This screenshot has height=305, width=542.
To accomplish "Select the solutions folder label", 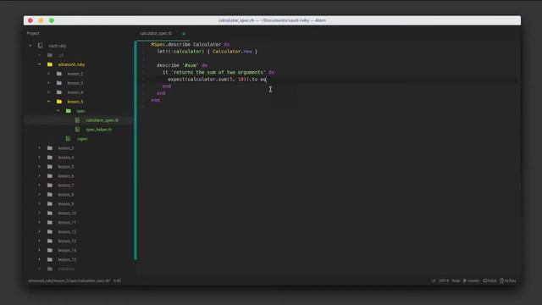I will 66,269.
